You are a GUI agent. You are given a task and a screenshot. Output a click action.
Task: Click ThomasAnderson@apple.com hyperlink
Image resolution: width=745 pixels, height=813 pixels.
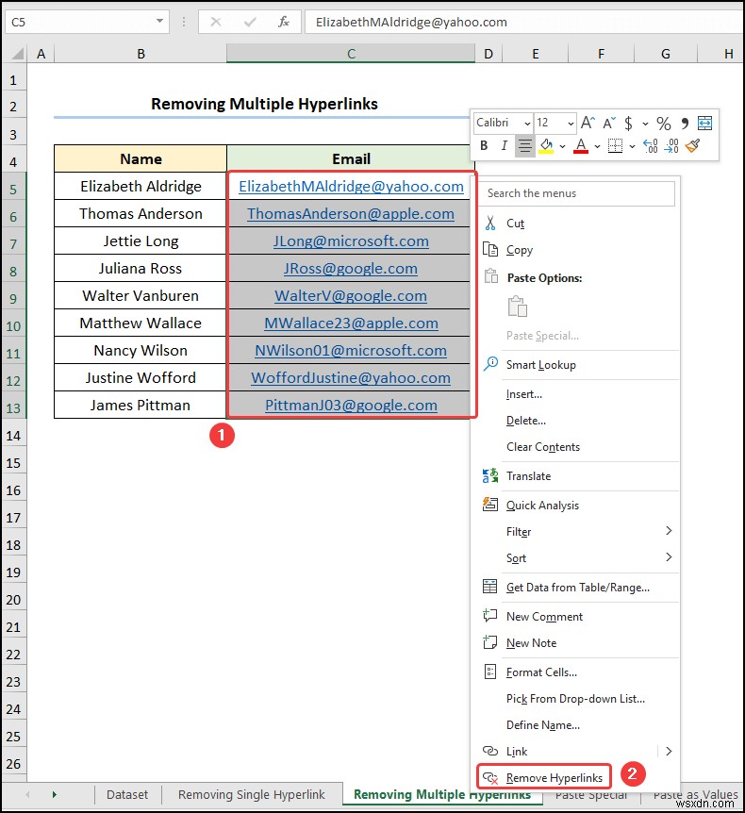point(351,213)
